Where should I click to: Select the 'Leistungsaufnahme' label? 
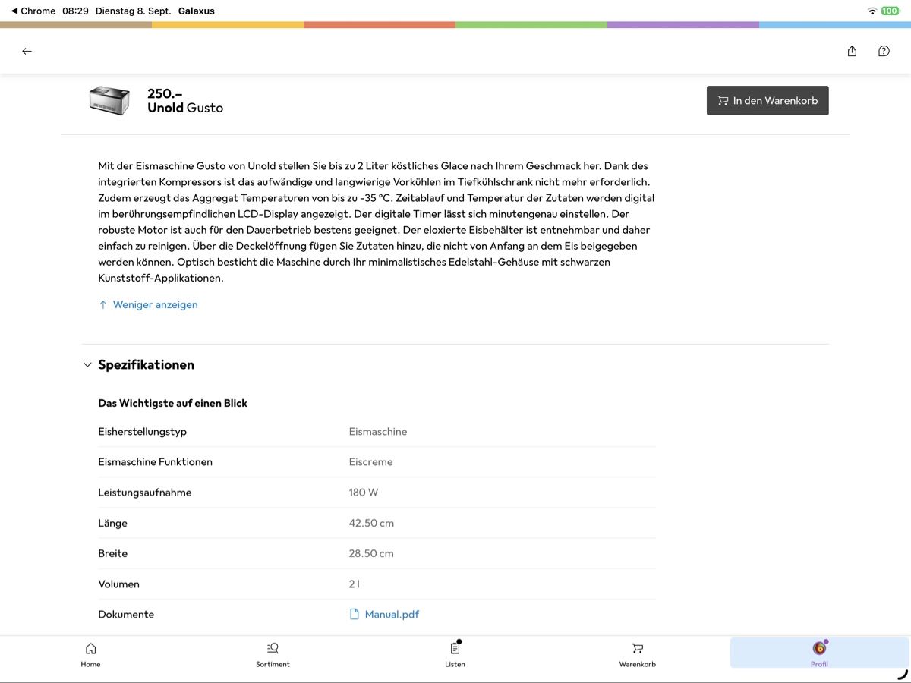click(x=145, y=493)
